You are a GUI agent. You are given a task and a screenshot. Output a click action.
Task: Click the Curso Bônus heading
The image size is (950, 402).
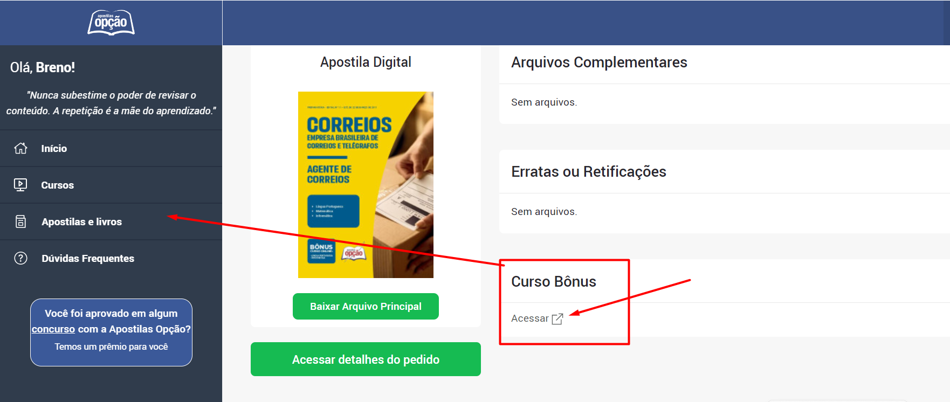(x=554, y=282)
